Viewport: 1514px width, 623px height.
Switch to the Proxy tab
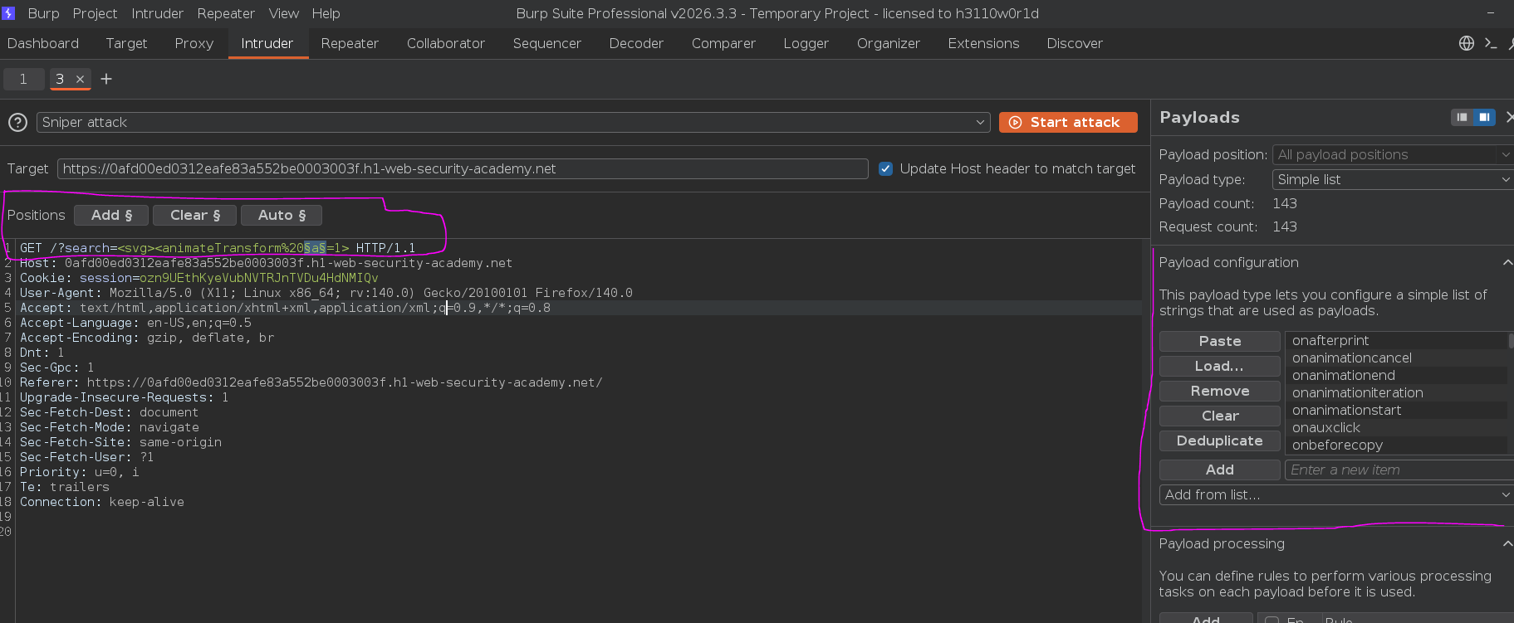tap(194, 43)
